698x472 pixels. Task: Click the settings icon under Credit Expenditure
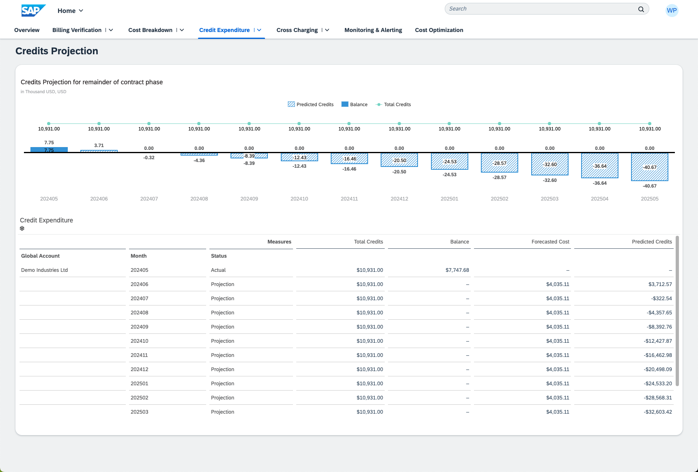(x=22, y=229)
